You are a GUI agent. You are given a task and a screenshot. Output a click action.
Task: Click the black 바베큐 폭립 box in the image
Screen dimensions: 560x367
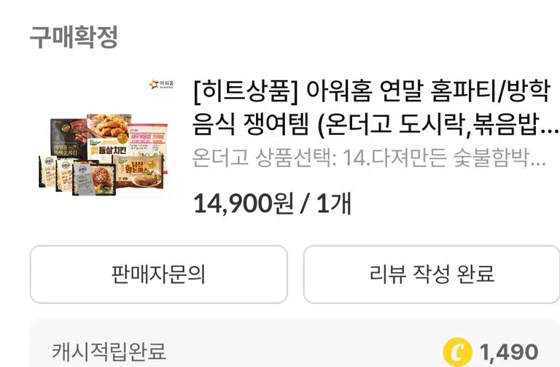pos(69,138)
